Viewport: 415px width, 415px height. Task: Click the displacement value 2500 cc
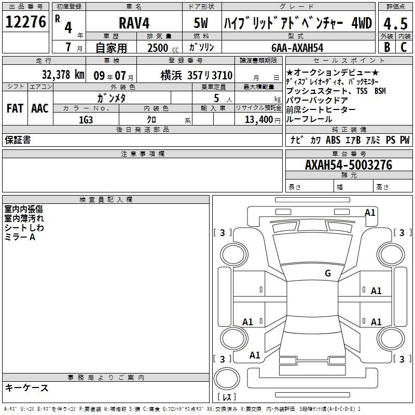pyautogui.click(x=163, y=48)
